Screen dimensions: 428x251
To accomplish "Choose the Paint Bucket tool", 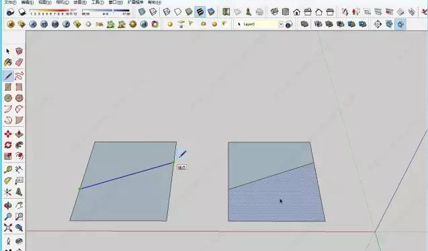I will pos(8,62).
